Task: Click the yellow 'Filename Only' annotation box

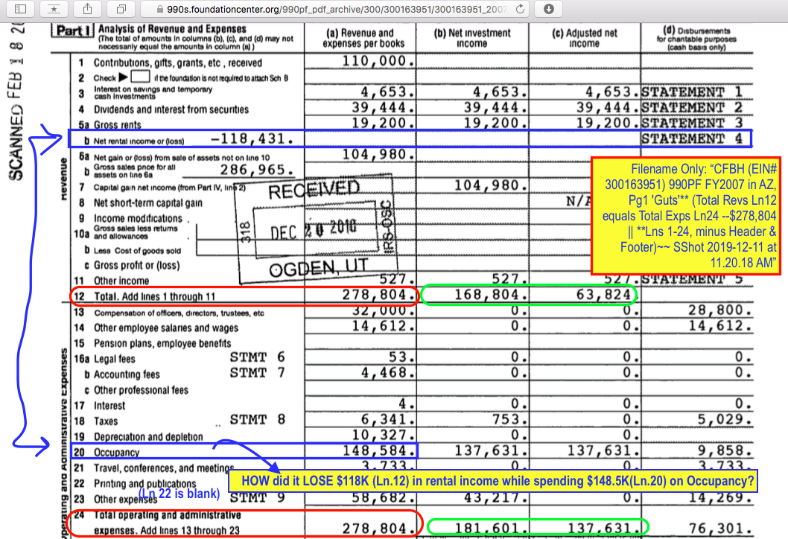Action: (686, 216)
